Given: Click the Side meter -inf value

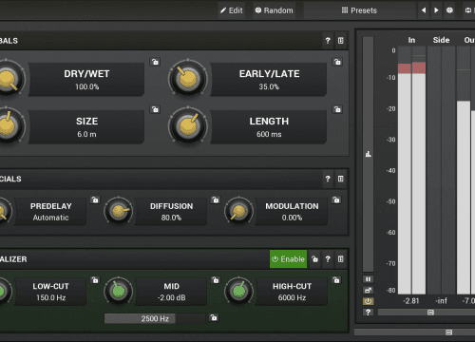Looking at the screenshot, I should [441, 301].
